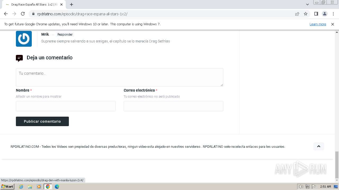
Task: Bookmark this page with the star
Action: pyautogui.click(x=306, y=14)
